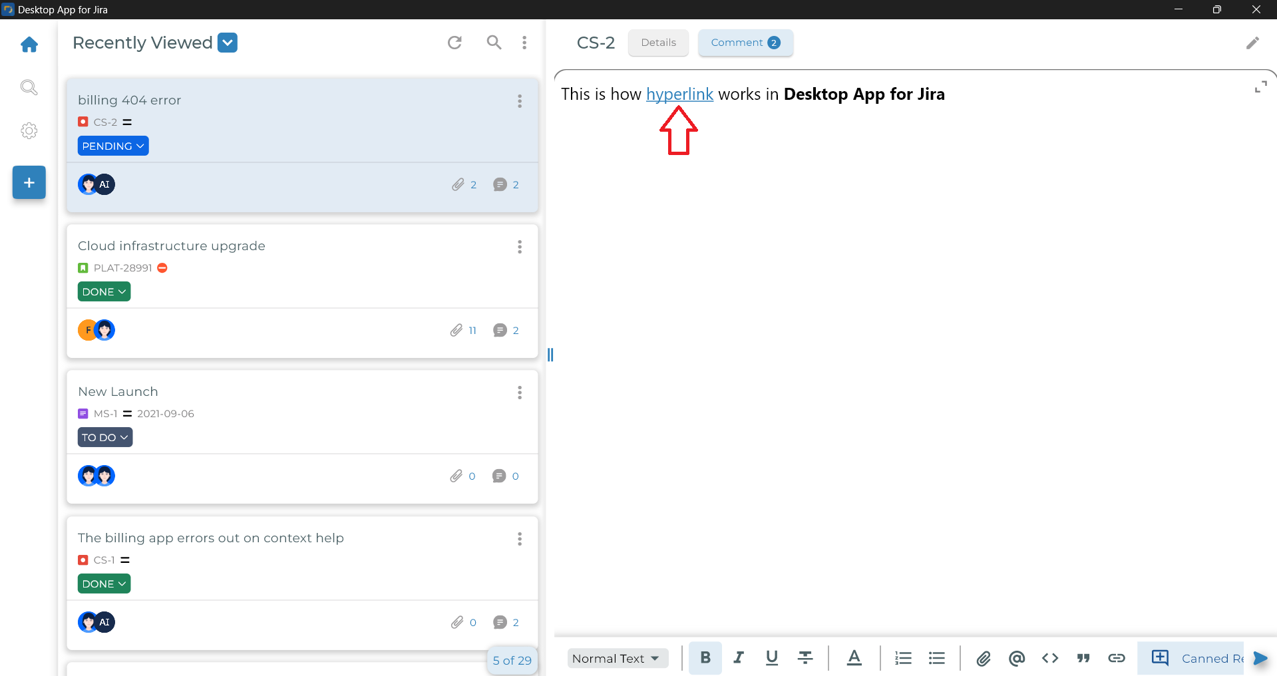Viewport: 1277px width, 676px height.
Task: Apply italic formatting in comment toolbar
Action: [738, 658]
